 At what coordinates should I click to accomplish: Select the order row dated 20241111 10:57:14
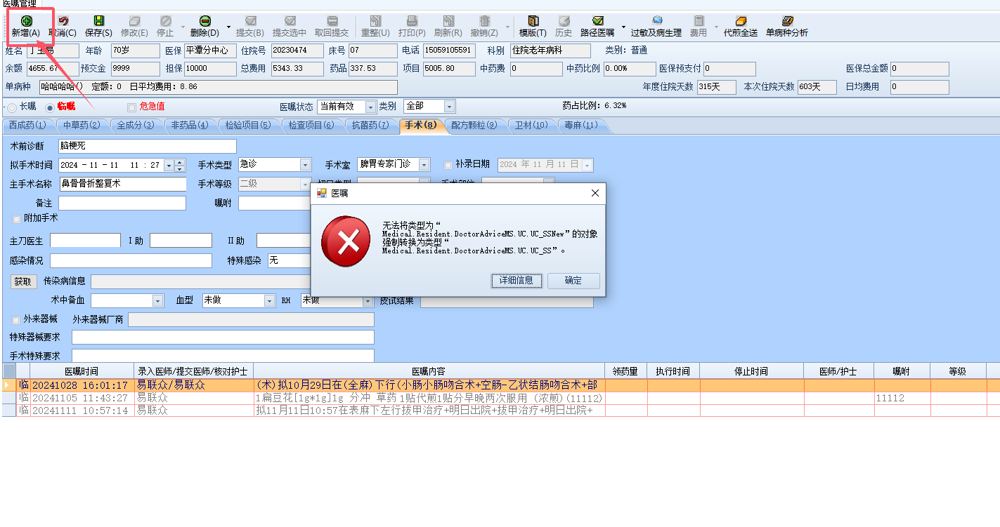[x=501, y=411]
